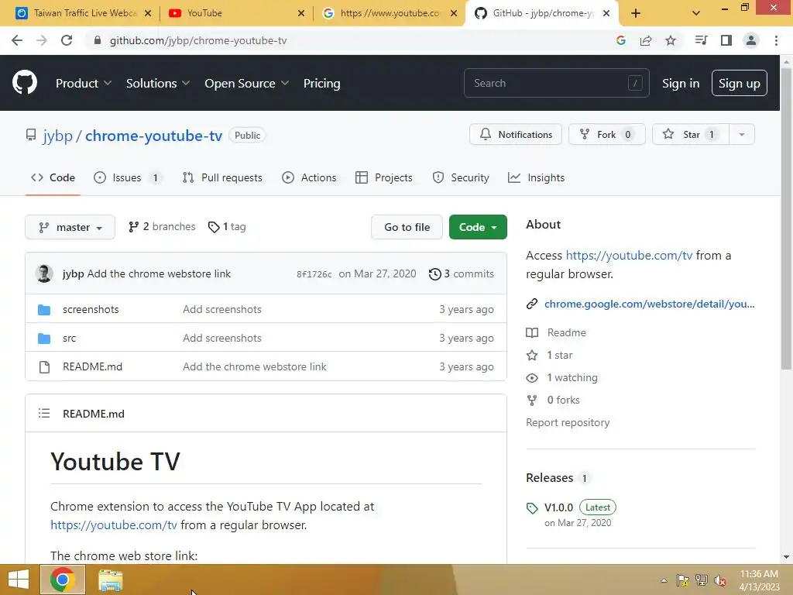Click the Fork button

click(x=607, y=135)
